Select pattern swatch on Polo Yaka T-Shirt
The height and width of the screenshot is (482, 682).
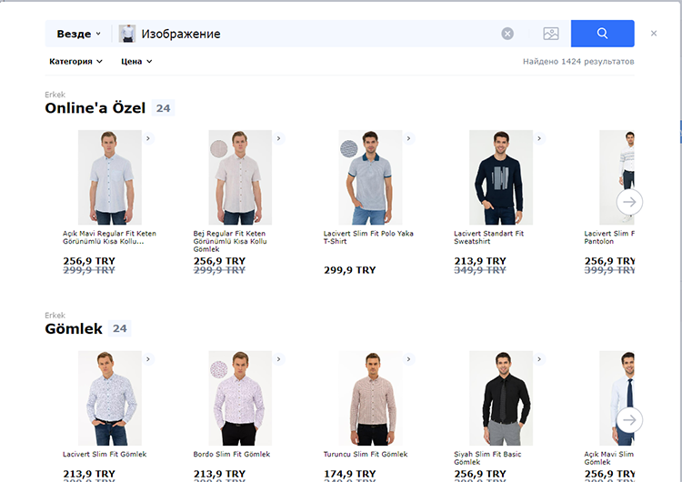[348, 147]
